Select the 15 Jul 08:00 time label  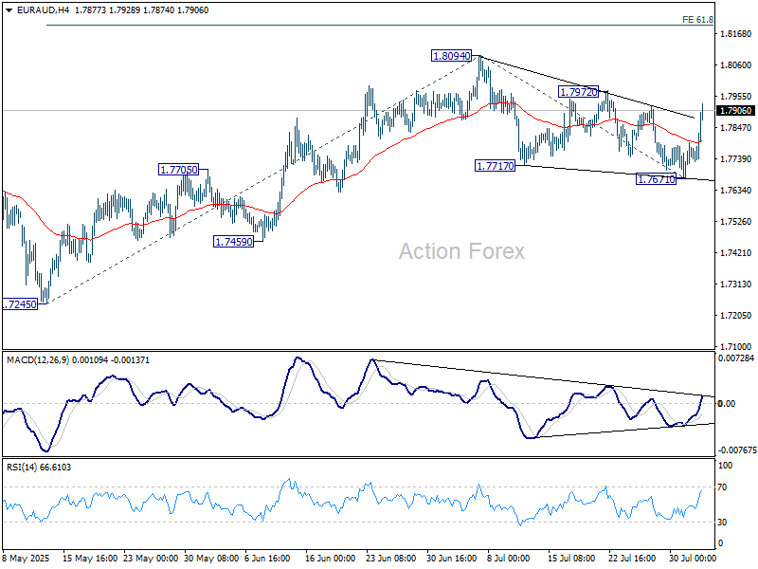point(570,559)
